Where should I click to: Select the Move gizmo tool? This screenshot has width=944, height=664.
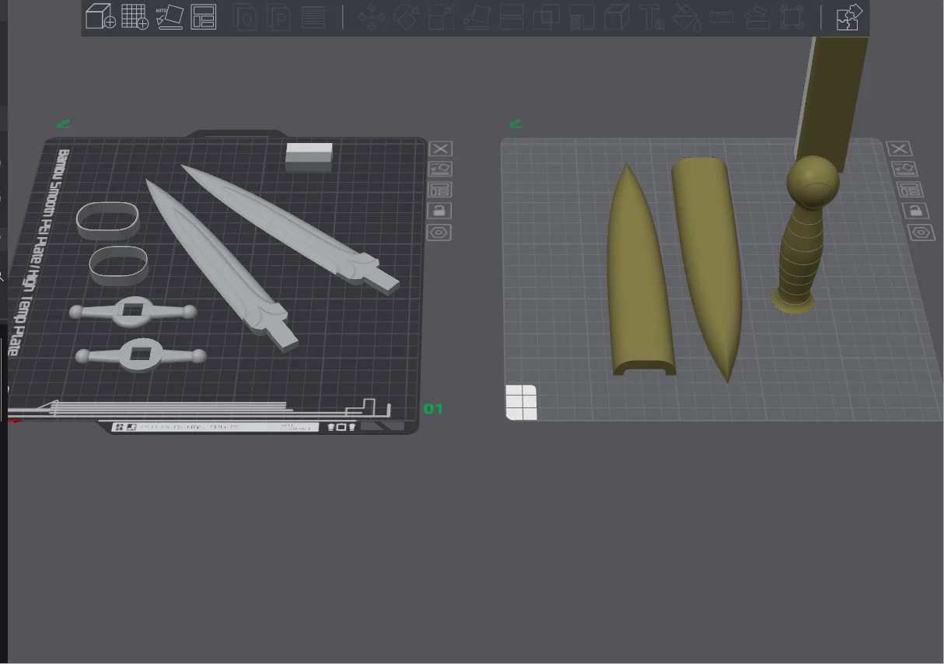[x=372, y=16]
